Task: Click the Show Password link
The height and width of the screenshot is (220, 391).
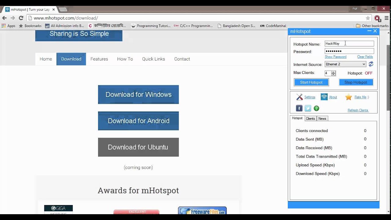Action: (335, 57)
